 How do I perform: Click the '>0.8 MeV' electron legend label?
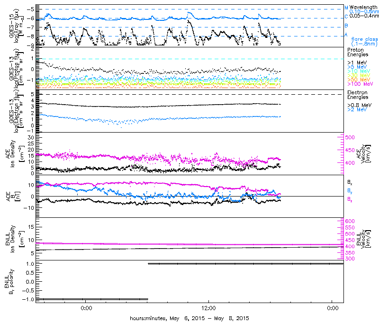pyautogui.click(x=360, y=105)
